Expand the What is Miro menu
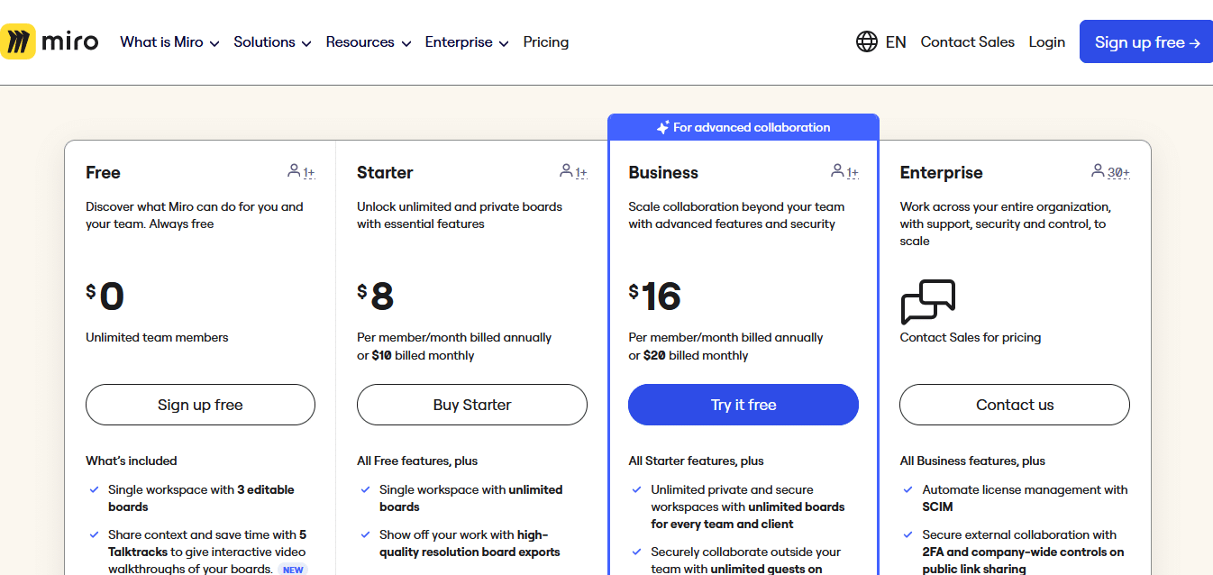This screenshot has width=1213, height=575. (x=169, y=42)
